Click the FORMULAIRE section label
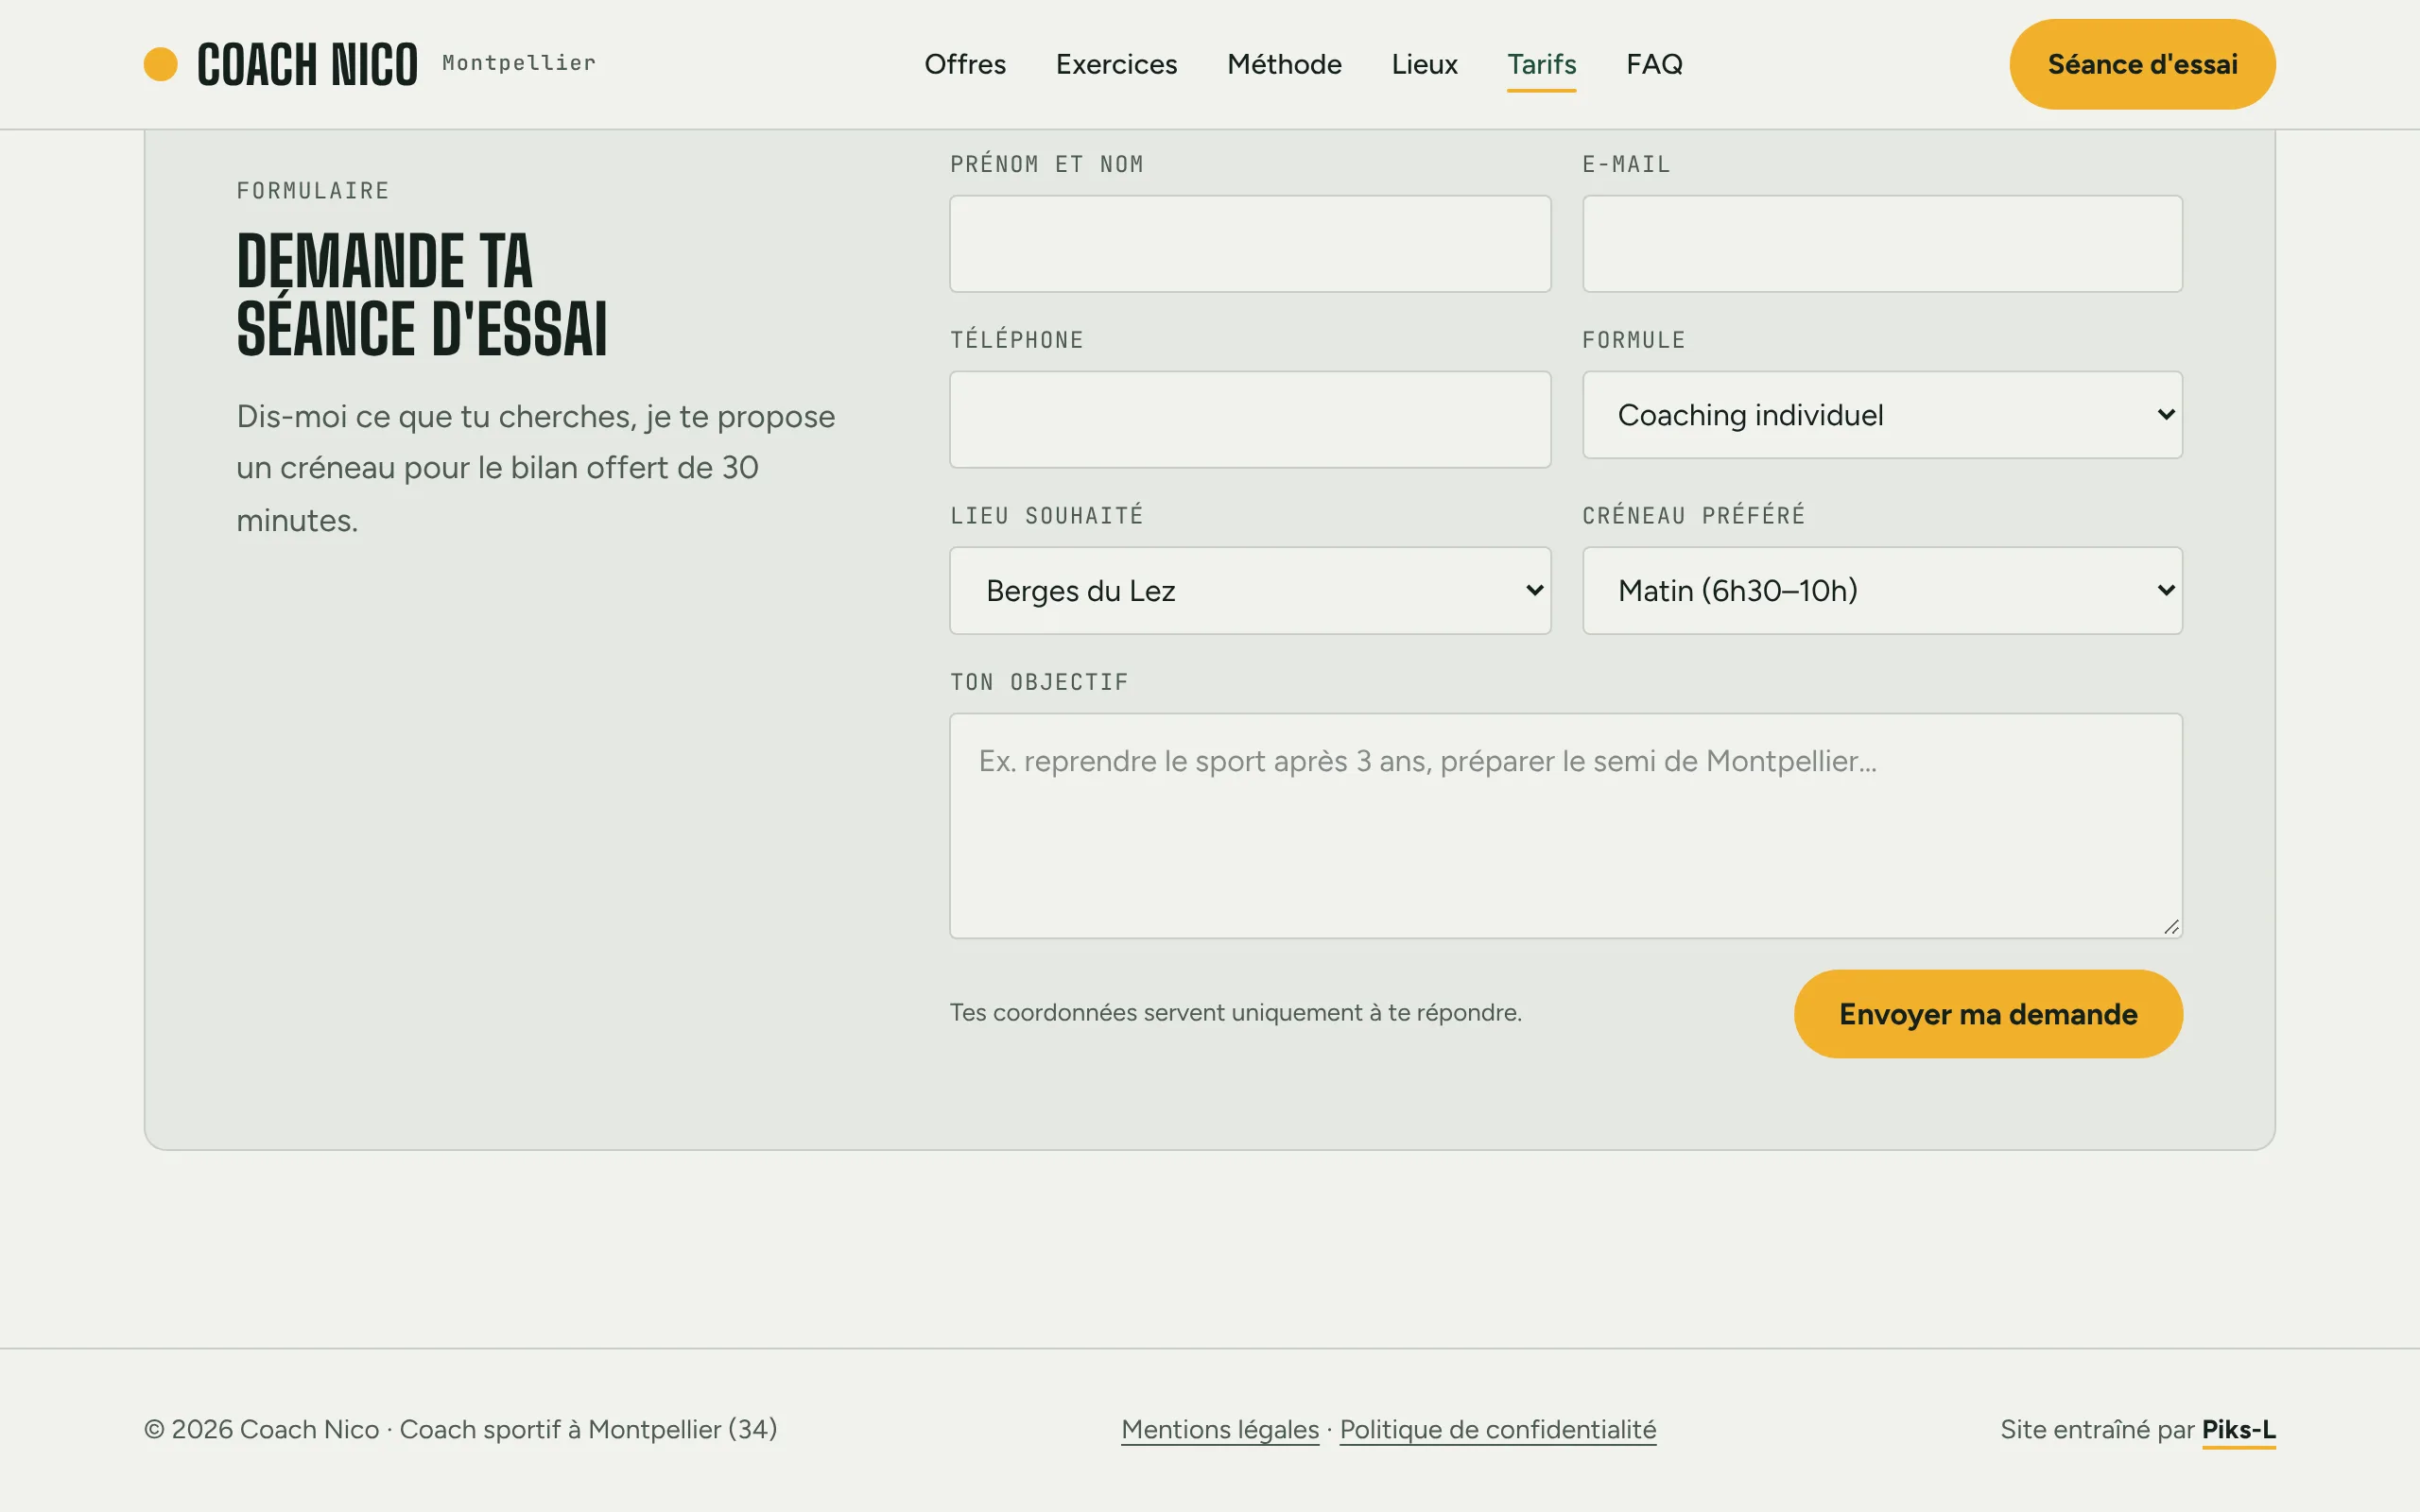This screenshot has height=1512, width=2420. (x=313, y=191)
